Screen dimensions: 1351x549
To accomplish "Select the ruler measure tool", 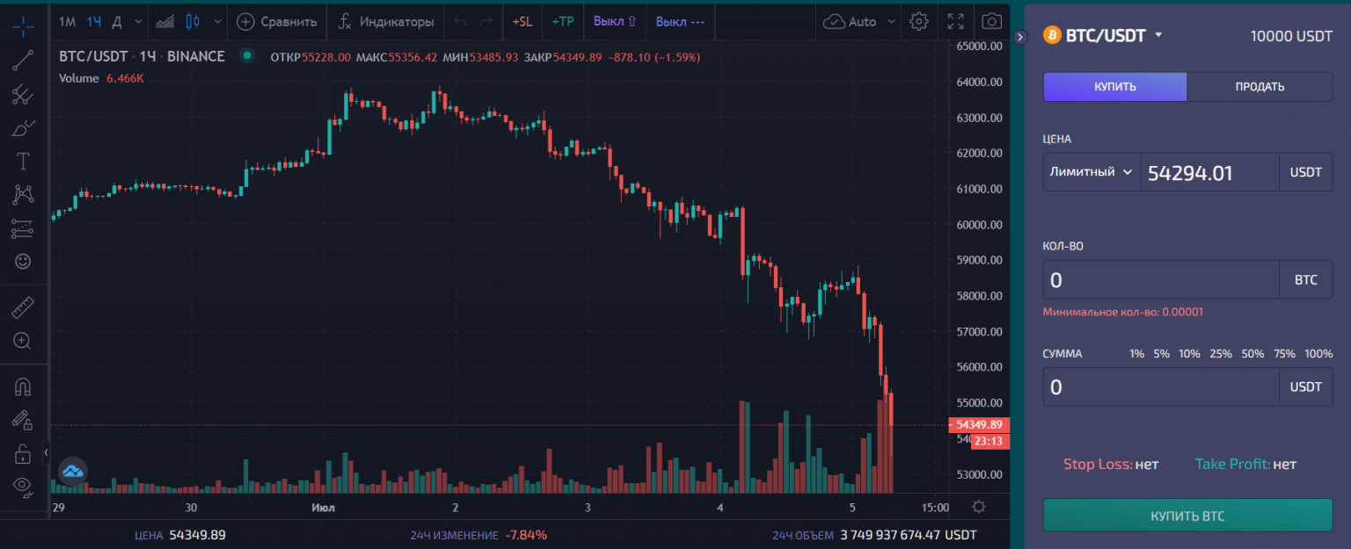I will click(x=23, y=308).
